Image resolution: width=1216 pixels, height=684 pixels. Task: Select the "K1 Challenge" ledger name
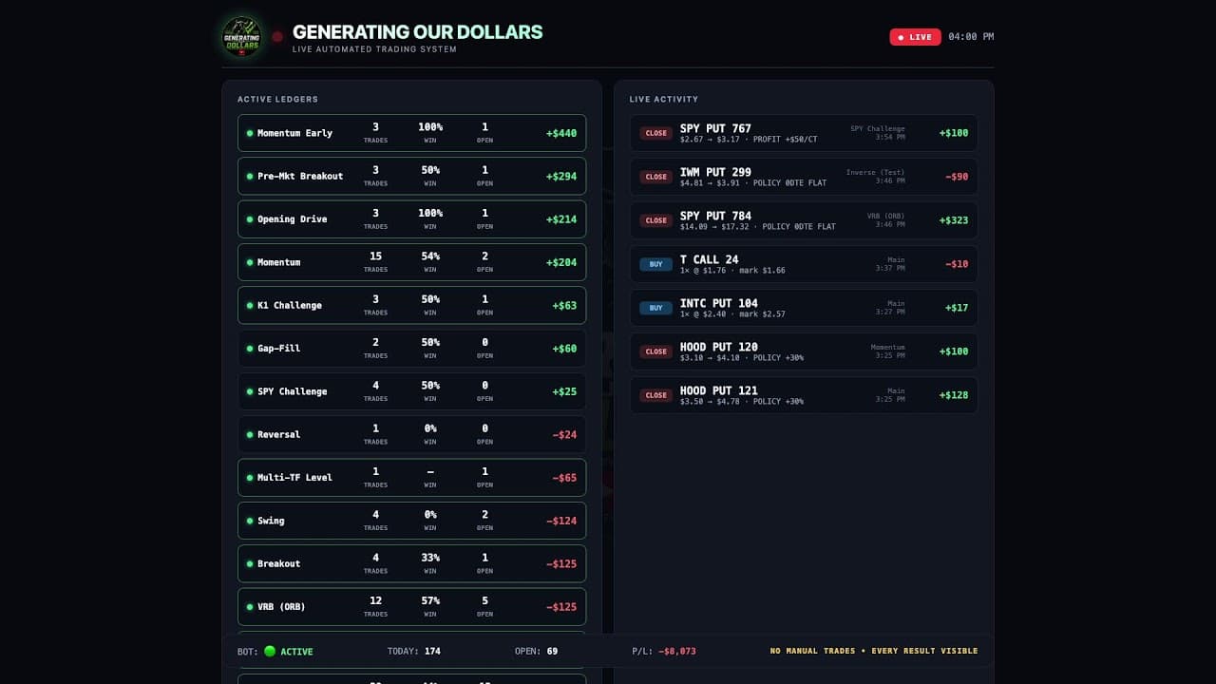[x=290, y=305]
